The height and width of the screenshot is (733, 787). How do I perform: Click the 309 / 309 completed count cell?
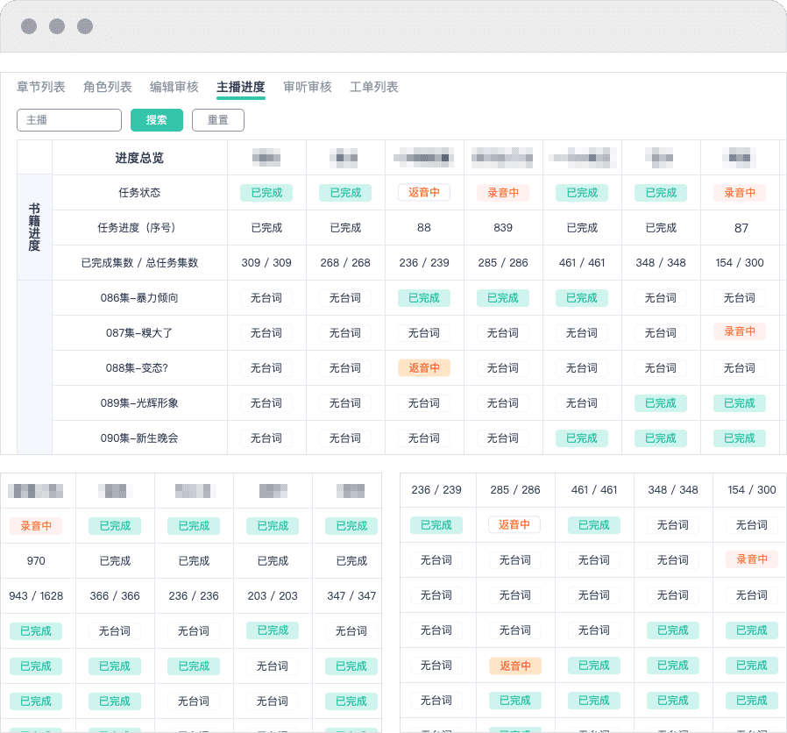click(266, 262)
